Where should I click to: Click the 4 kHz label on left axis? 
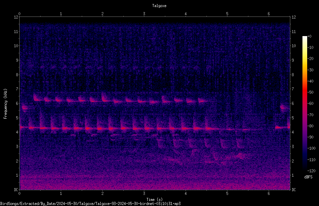point(17,132)
